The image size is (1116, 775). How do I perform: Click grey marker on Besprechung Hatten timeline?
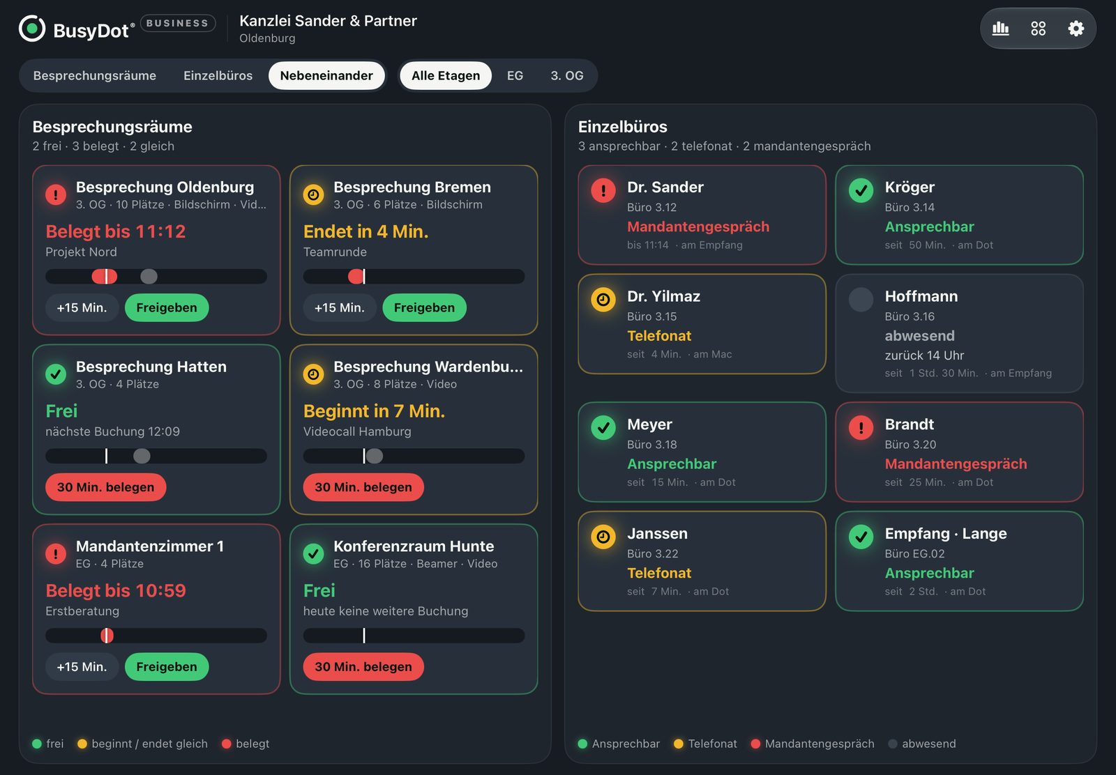142,456
